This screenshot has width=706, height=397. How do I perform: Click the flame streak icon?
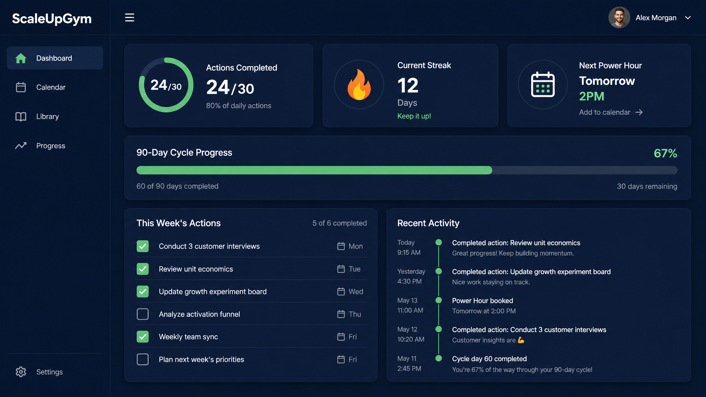pyautogui.click(x=359, y=85)
